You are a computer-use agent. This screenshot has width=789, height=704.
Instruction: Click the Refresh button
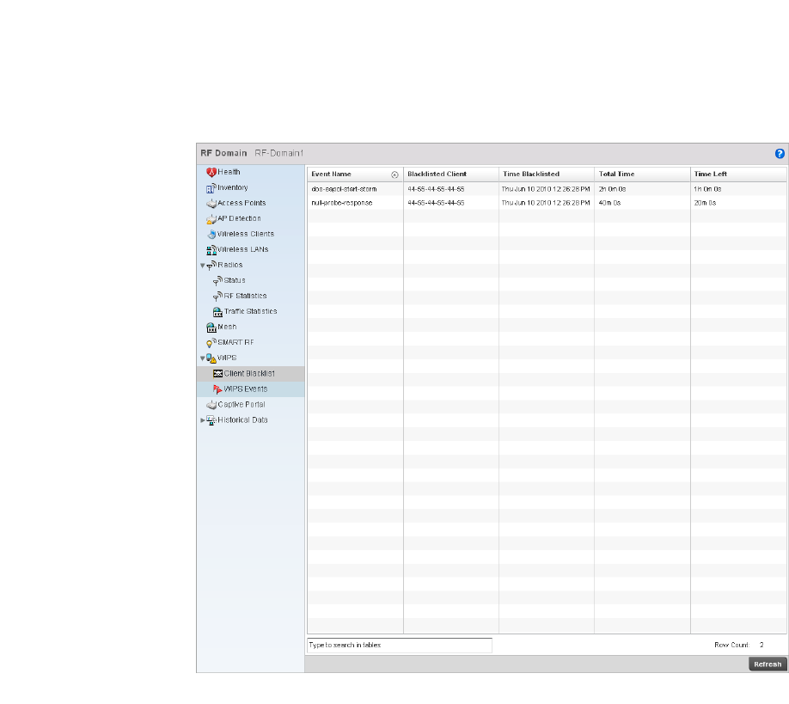tap(768, 664)
